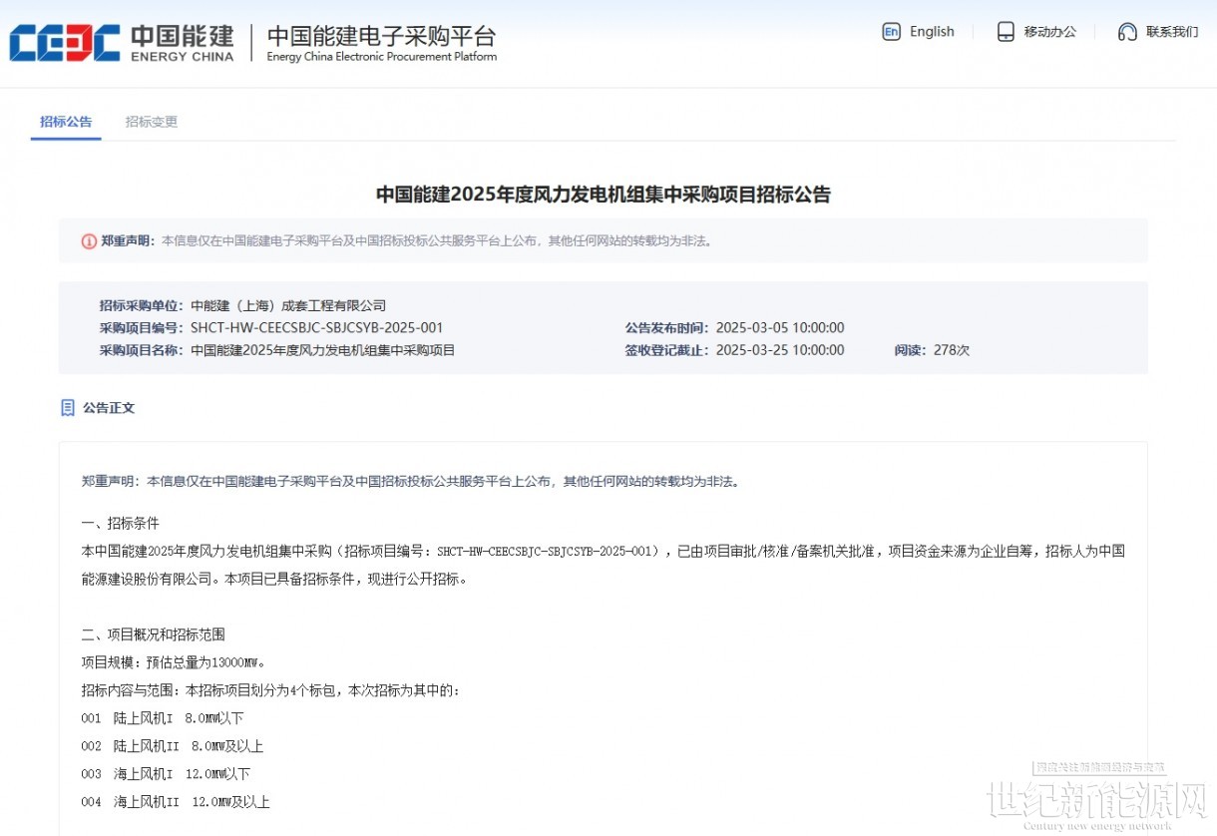
Task: Click the 一、招标条件 heading
Action: [121, 523]
